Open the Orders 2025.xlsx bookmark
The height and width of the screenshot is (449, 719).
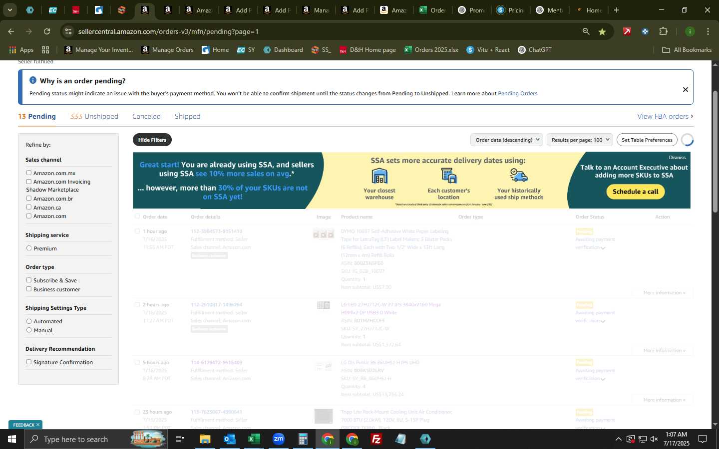click(431, 50)
